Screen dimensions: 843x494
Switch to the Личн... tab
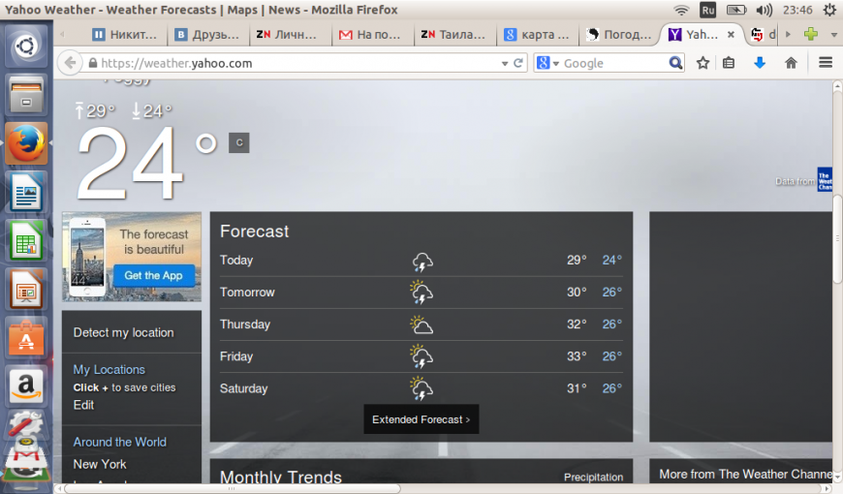tap(290, 35)
